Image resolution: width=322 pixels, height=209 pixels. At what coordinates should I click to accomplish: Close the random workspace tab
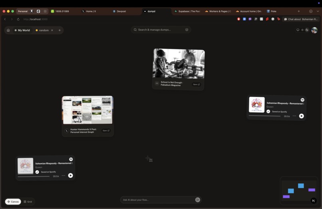pos(52,30)
